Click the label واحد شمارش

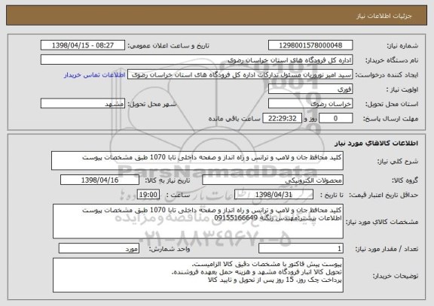coord(170,249)
